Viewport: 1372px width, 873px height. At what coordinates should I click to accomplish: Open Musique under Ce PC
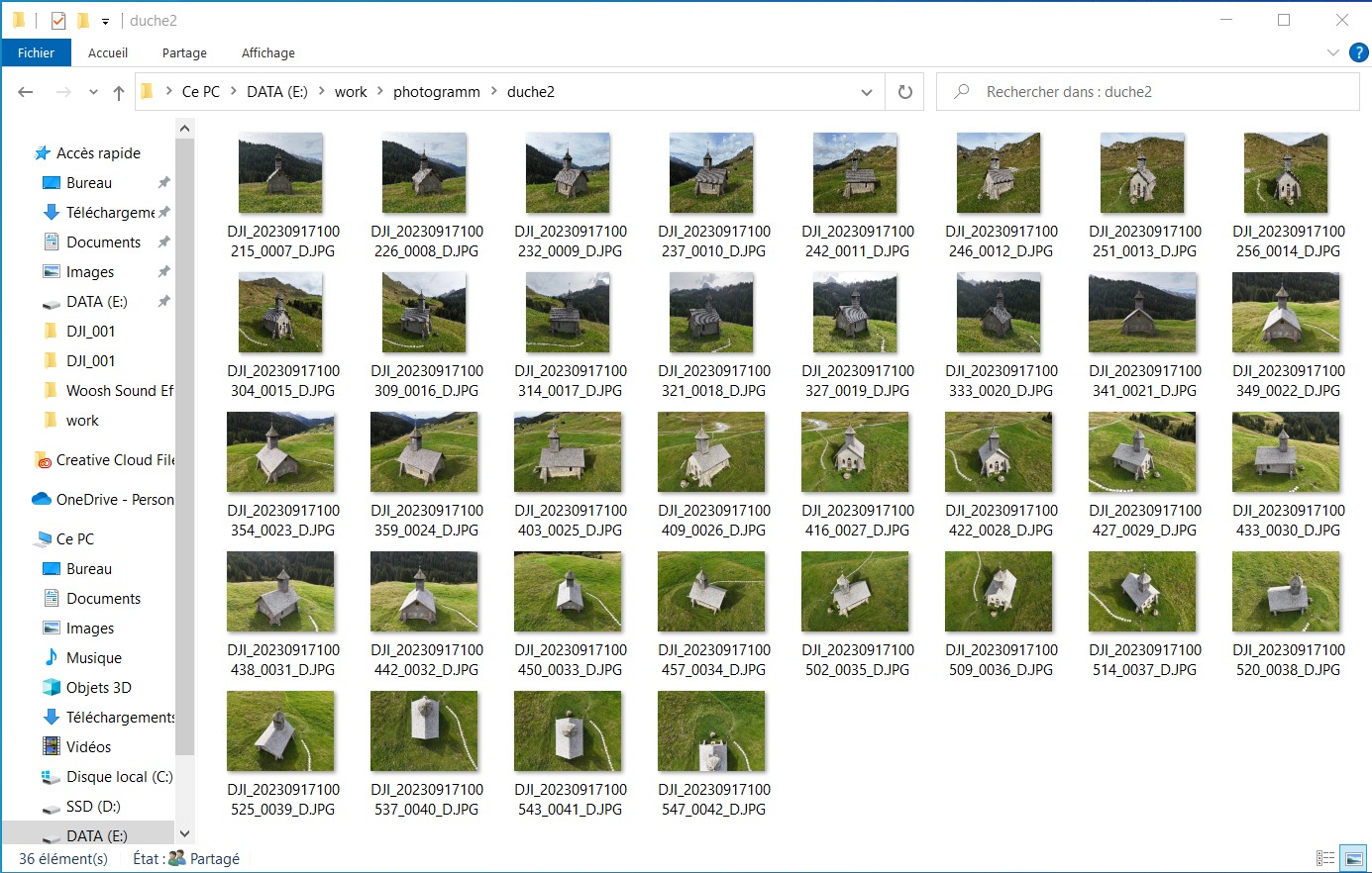pyautogui.click(x=94, y=658)
